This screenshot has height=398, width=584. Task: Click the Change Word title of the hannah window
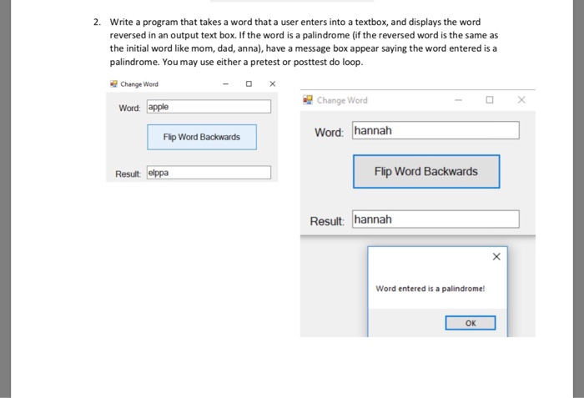(342, 100)
